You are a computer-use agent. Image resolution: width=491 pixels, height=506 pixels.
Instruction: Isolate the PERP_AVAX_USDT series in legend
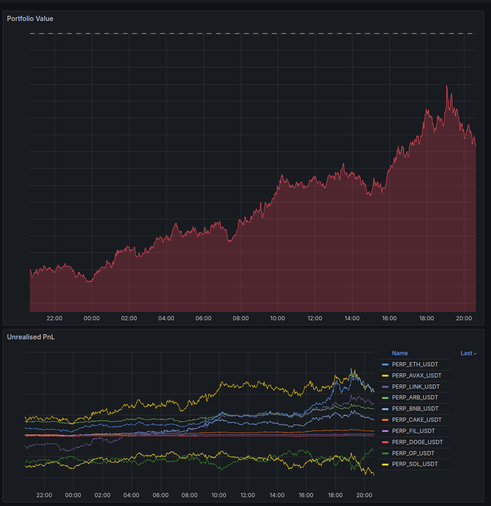coord(416,376)
